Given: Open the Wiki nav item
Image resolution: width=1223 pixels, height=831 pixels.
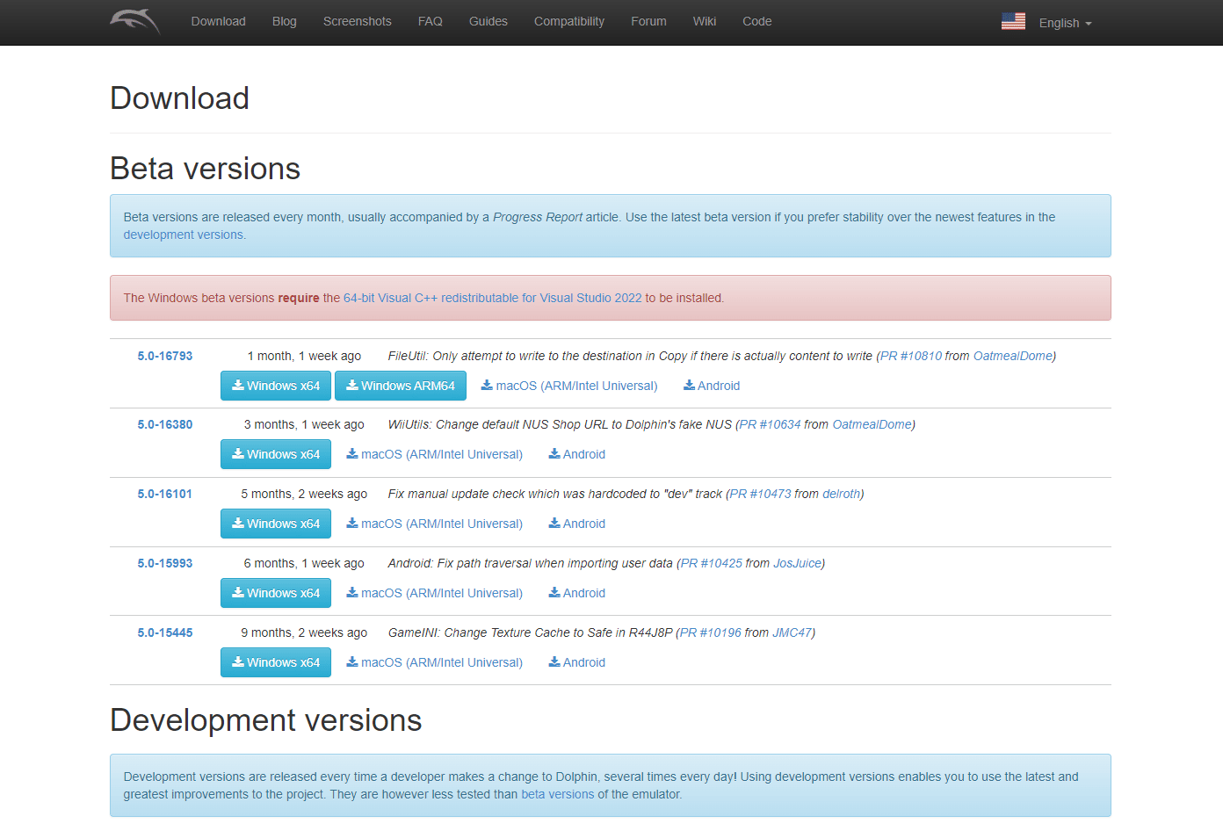Looking at the screenshot, I should [705, 21].
